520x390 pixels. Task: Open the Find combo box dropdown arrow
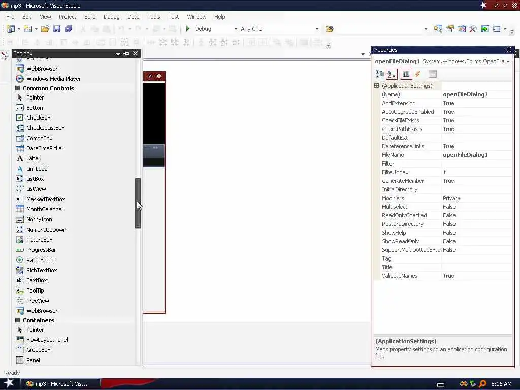(x=426, y=29)
